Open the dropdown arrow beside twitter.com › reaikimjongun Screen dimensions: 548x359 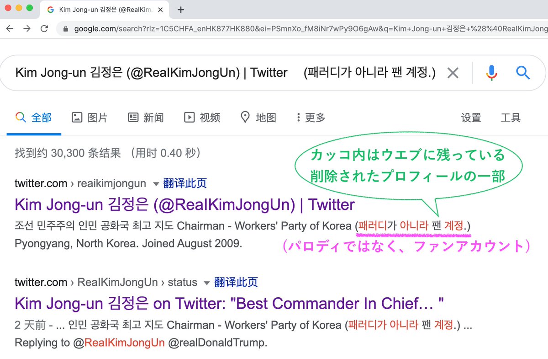click(x=156, y=184)
